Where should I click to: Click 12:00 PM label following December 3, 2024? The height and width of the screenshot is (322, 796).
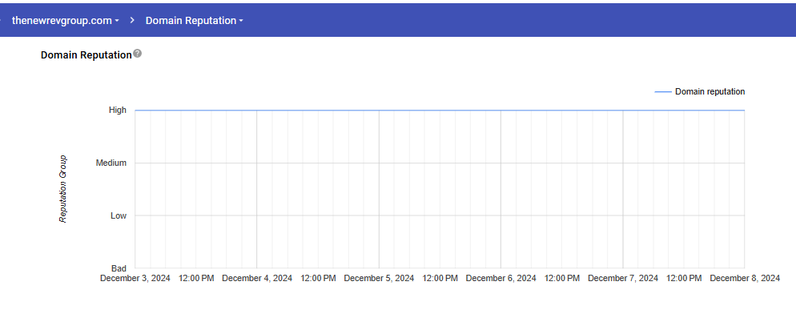196,279
